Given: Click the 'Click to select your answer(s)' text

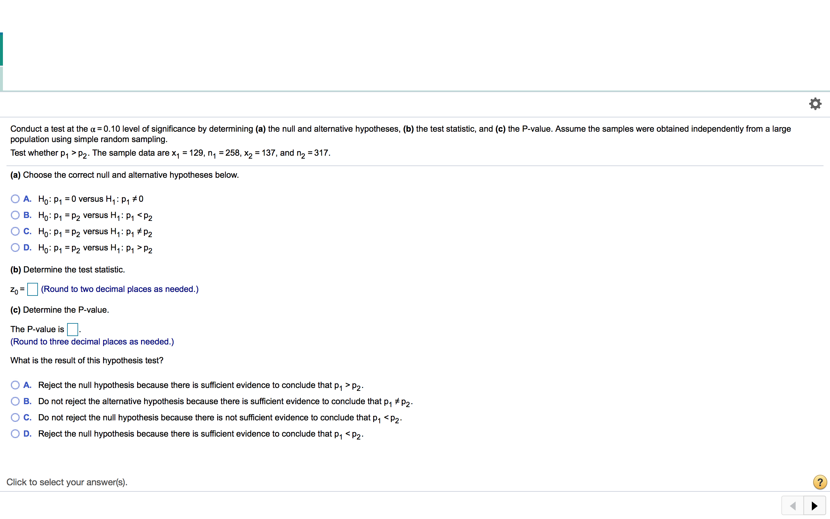Looking at the screenshot, I should pyautogui.click(x=67, y=482).
